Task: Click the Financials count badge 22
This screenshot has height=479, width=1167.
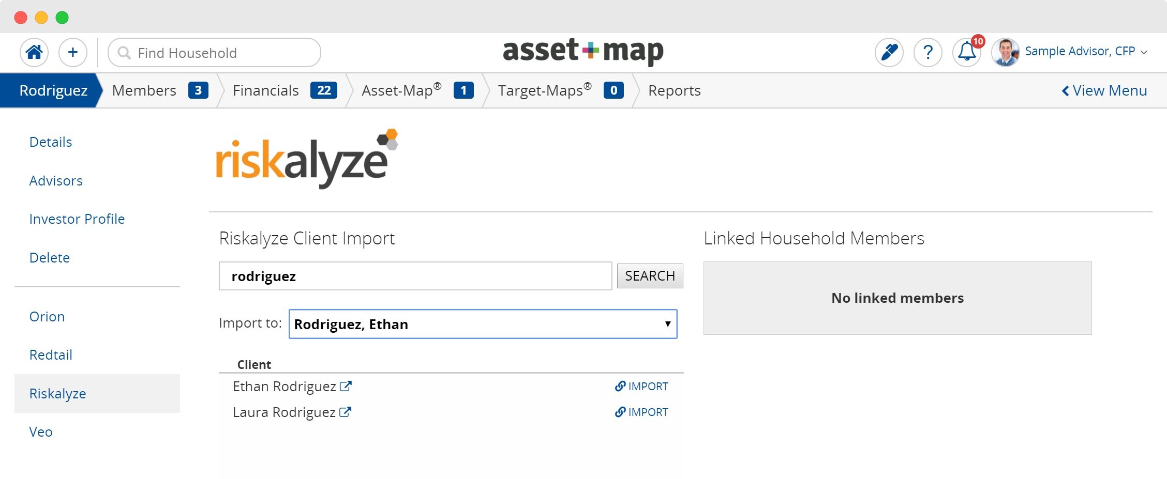Action: point(324,90)
